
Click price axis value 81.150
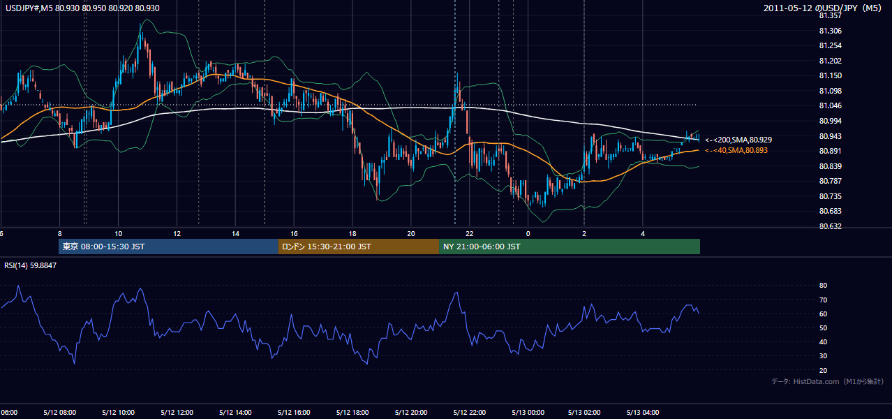830,75
